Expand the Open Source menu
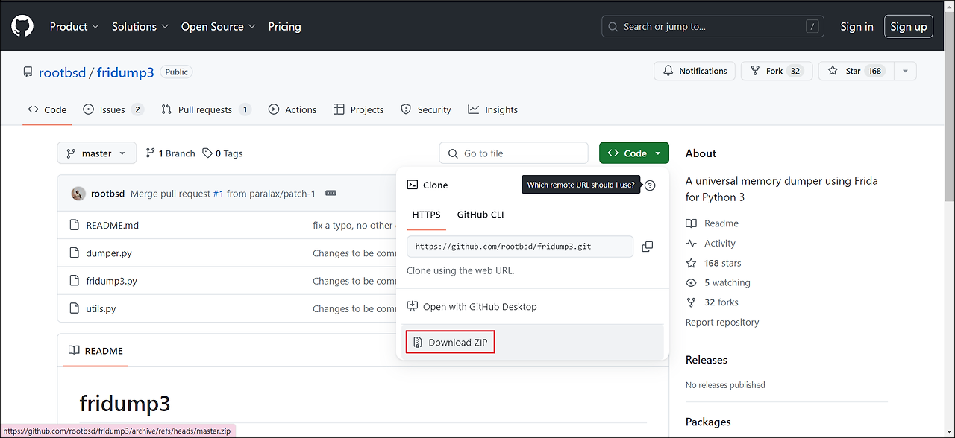This screenshot has height=438, width=955. [218, 26]
